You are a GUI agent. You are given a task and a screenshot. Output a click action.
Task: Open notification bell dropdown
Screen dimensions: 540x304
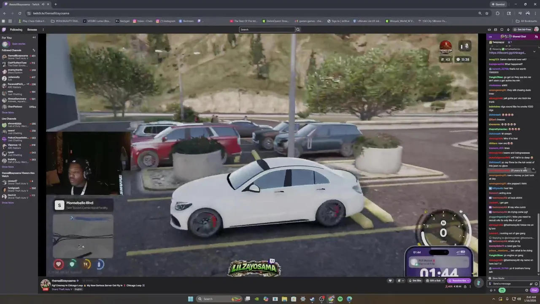tap(400, 281)
